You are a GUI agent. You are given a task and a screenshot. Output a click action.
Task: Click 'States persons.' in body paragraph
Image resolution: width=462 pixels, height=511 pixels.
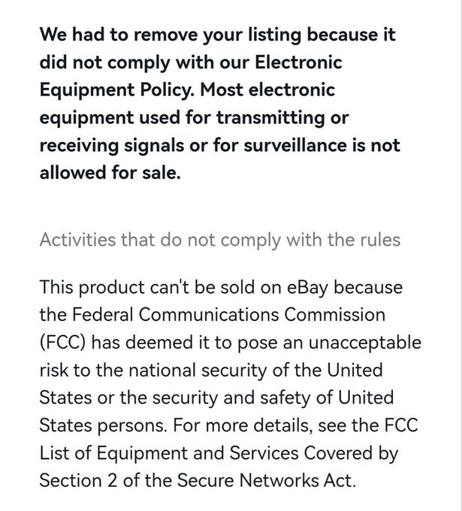103,425
